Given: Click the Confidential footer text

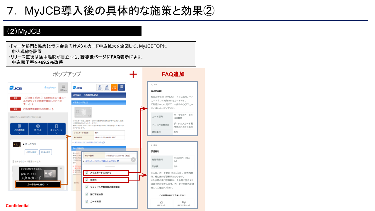Looking at the screenshot, I should 18,206.
